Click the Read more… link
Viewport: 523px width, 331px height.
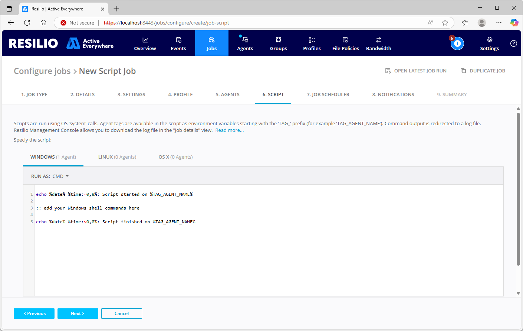coord(229,130)
